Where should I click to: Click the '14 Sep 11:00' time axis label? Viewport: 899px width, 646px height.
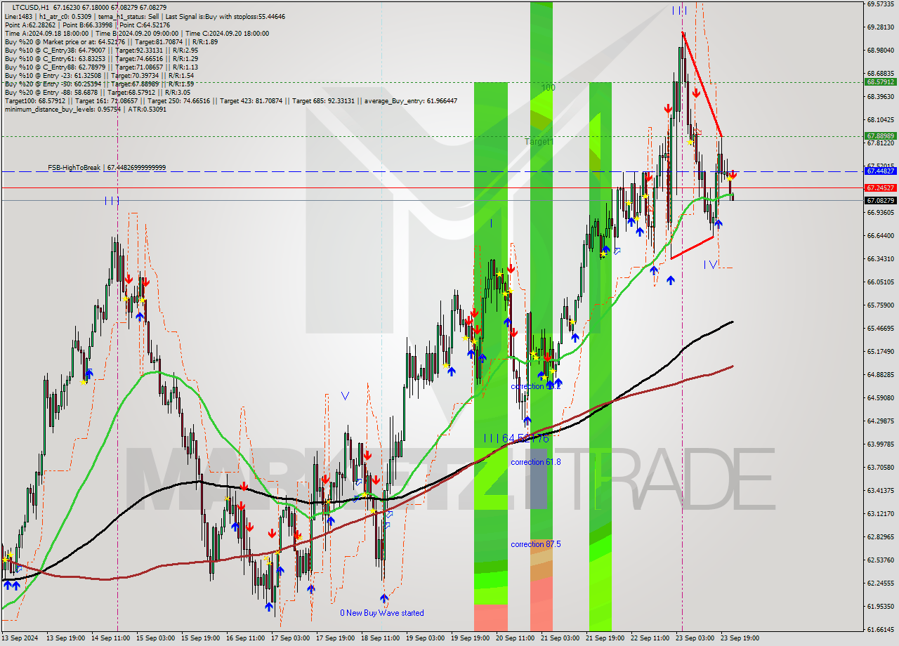111,638
